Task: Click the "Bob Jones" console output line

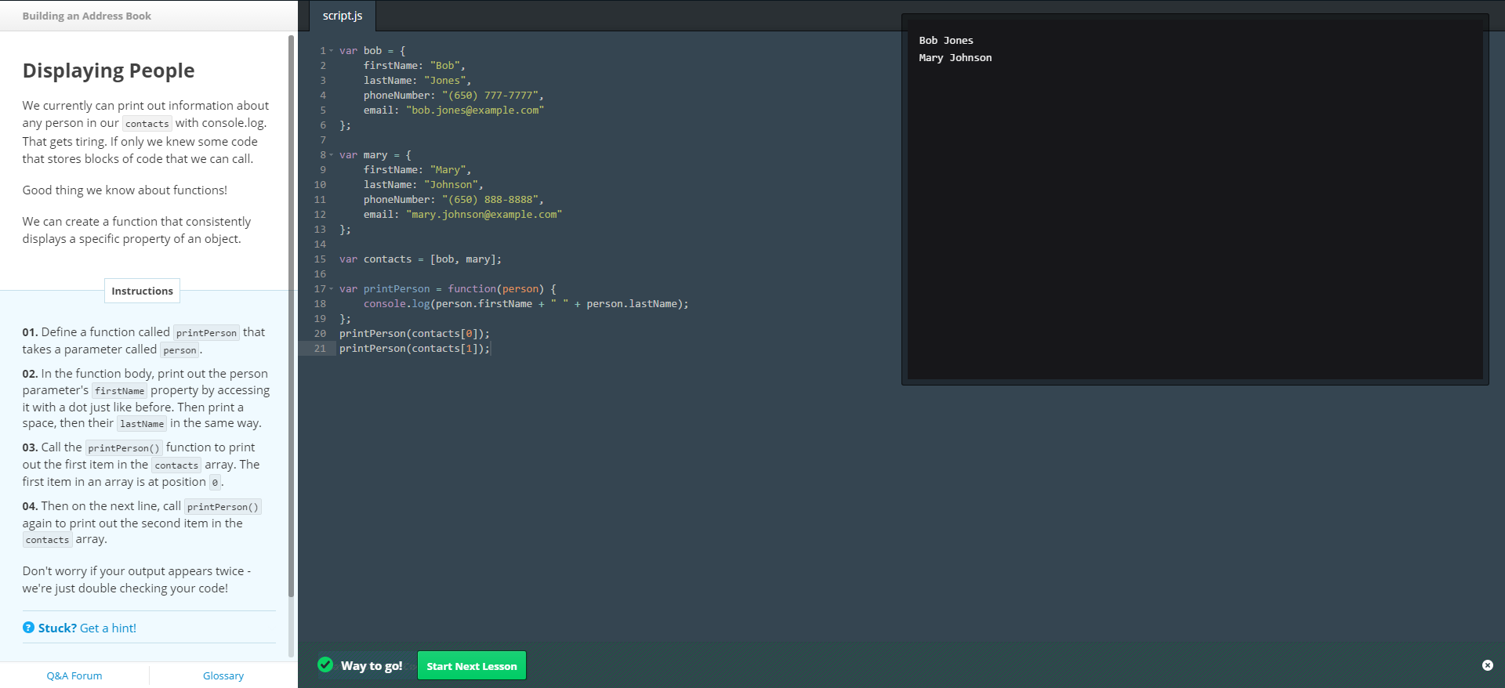Action: [x=946, y=41]
